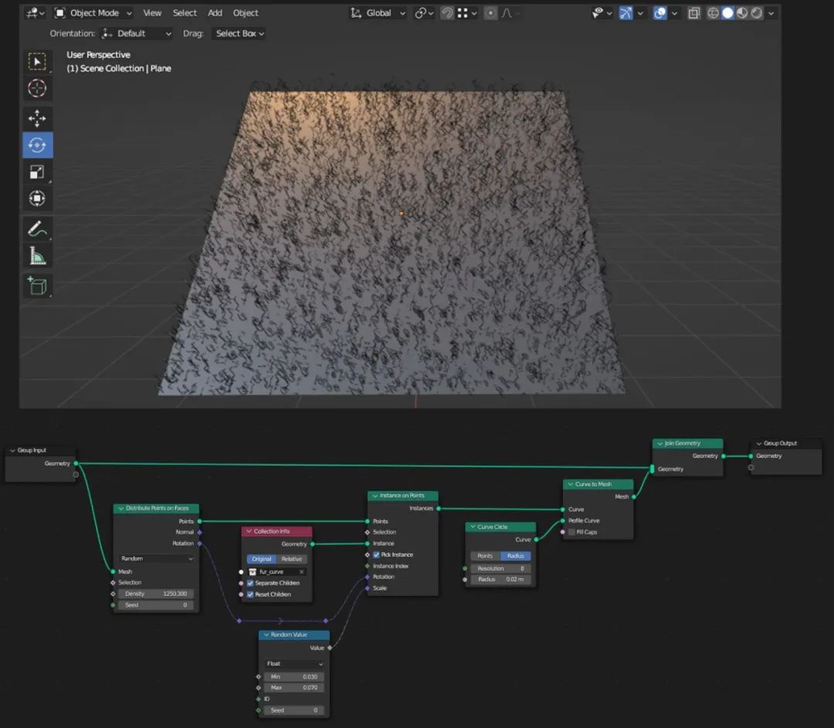Open the Object Mode dropdown
834x728 pixels.
click(93, 13)
